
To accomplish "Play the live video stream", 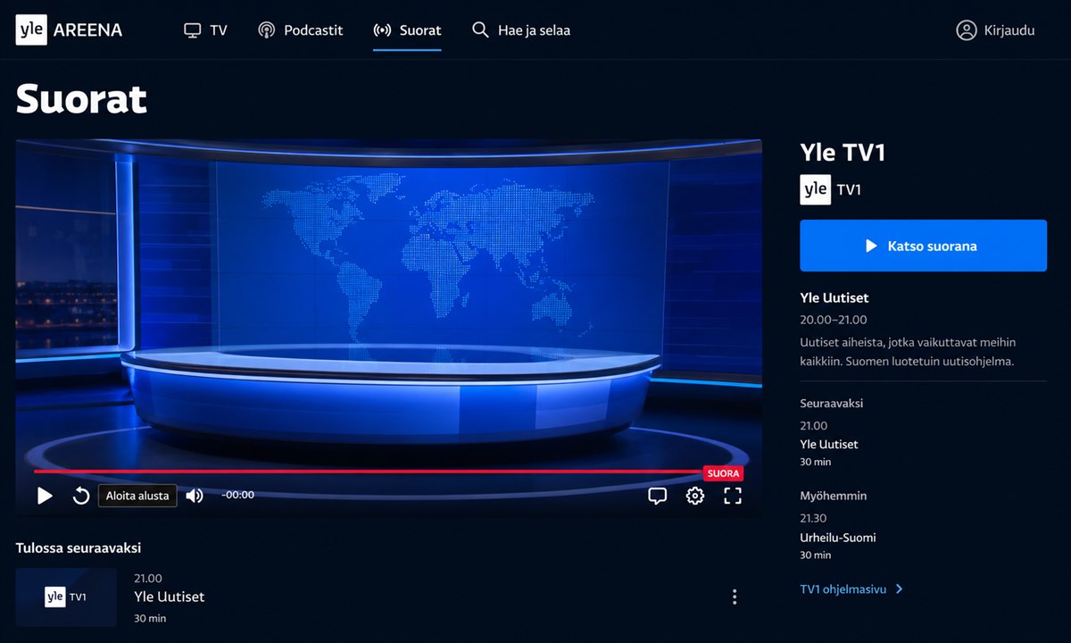I will click(x=45, y=496).
